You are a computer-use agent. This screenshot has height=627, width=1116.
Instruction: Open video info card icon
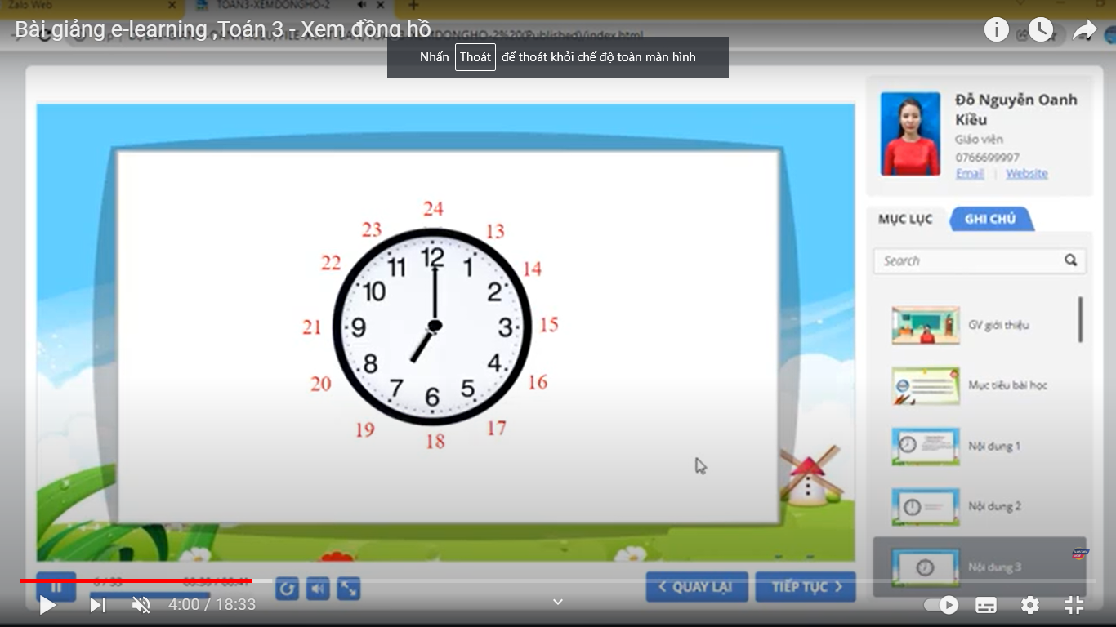pos(997,30)
